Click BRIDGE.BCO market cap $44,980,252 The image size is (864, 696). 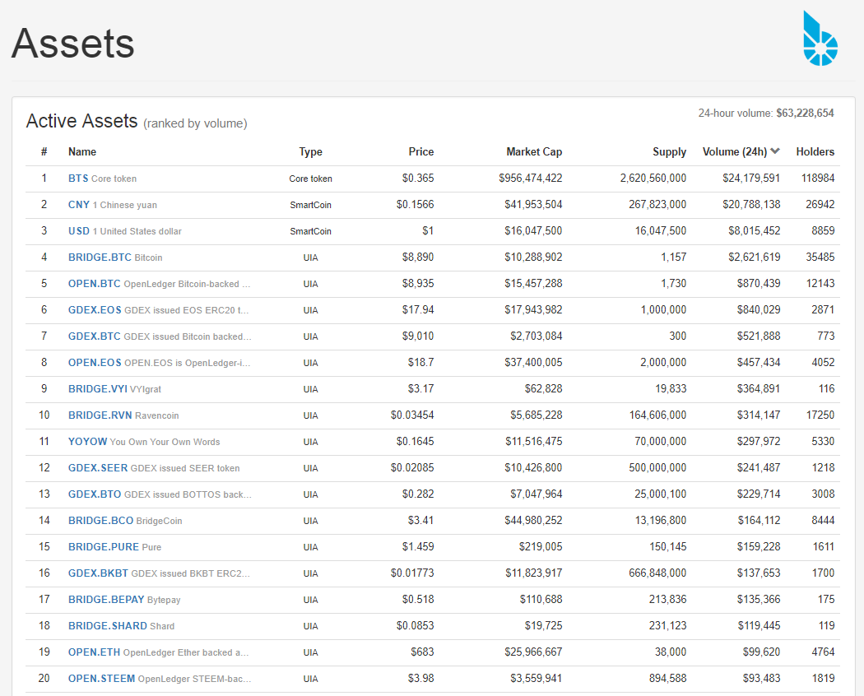(x=533, y=521)
